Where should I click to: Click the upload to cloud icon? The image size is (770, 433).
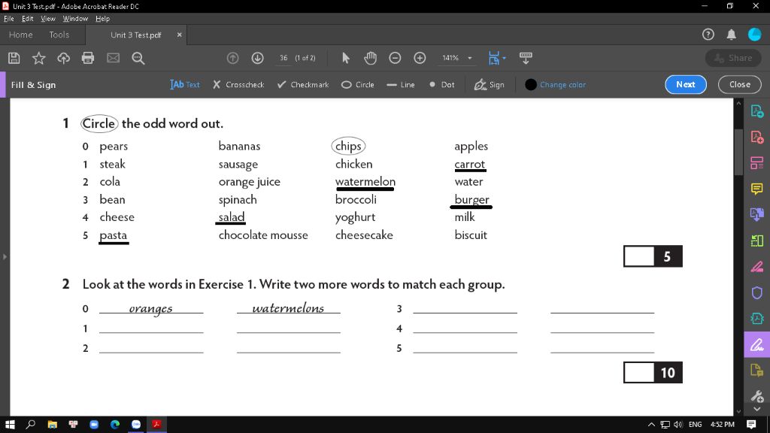(63, 58)
